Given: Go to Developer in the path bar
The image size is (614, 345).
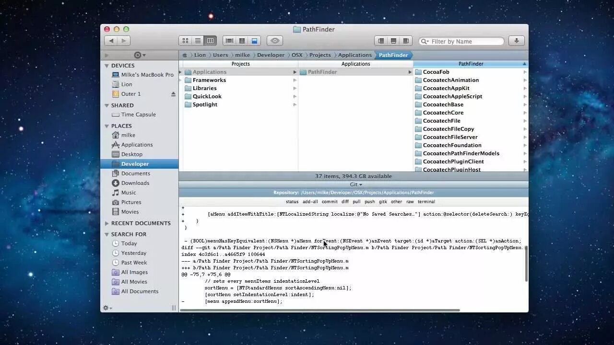Looking at the screenshot, I should pyautogui.click(x=271, y=55).
